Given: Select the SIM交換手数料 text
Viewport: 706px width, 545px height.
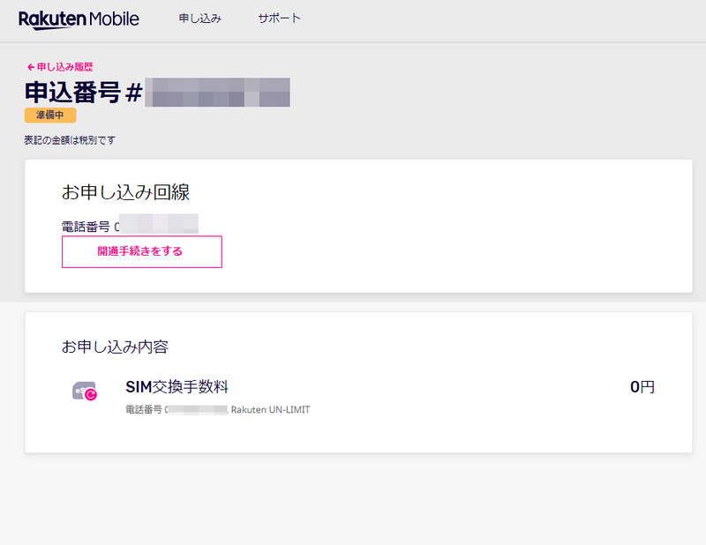Looking at the screenshot, I should [x=177, y=386].
